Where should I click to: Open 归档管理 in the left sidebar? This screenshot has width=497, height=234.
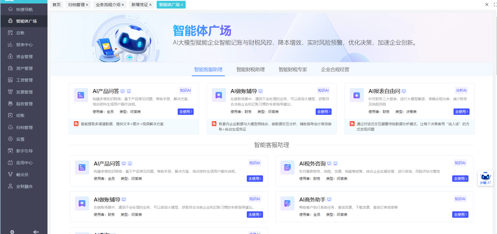24,127
